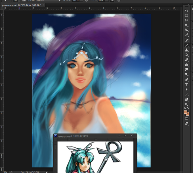Open the Flow slider dropdown arrow
Image resolution: width=193 pixels, height=173 pixels.
click(x=107, y=1)
